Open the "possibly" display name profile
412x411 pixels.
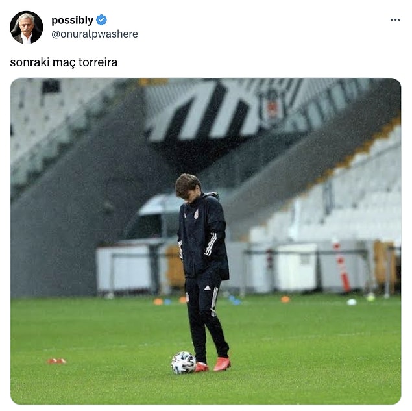(72, 20)
